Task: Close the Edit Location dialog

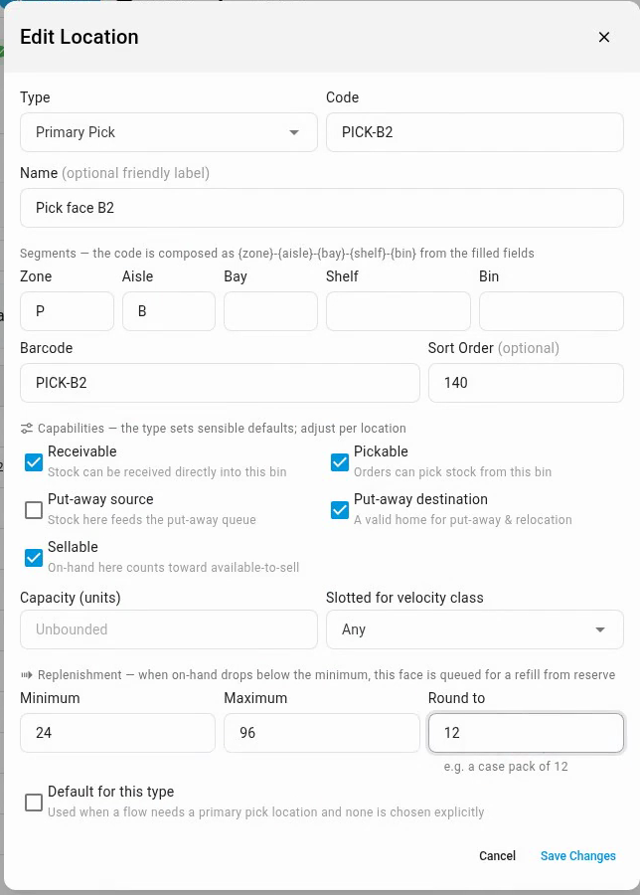Action: 604,37
